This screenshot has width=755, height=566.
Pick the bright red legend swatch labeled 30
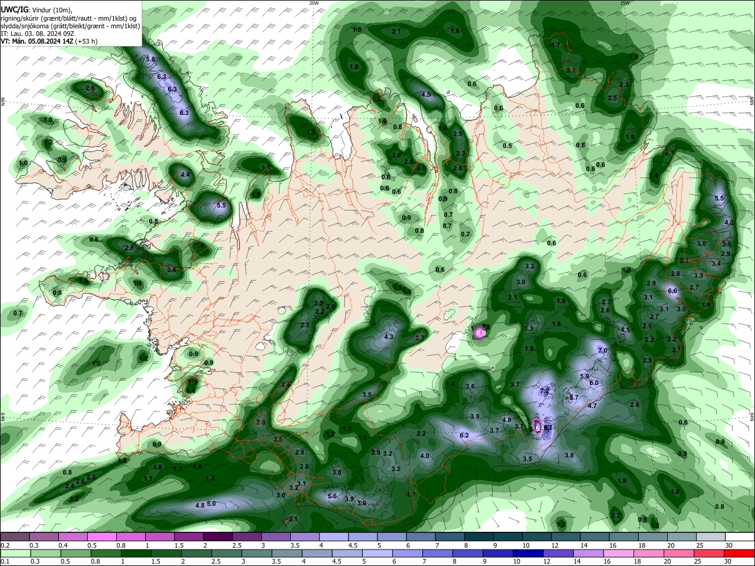coord(740,553)
